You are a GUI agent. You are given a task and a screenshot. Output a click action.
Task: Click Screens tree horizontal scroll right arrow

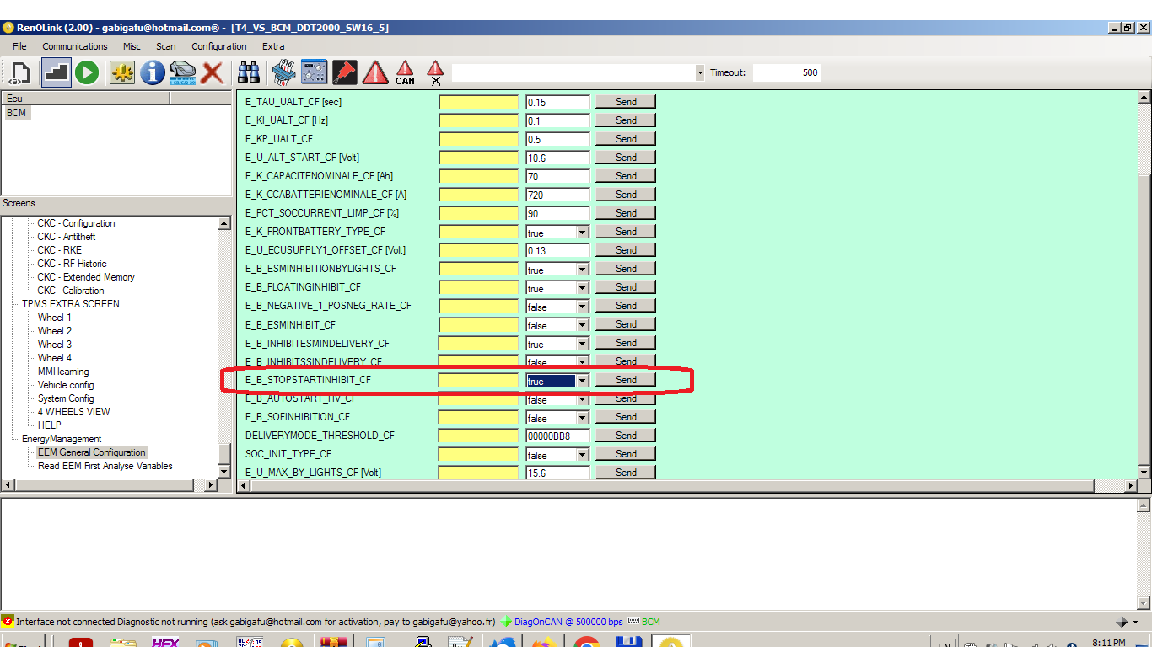click(x=211, y=485)
